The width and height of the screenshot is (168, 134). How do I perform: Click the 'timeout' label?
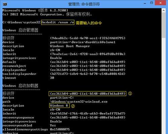9,78
